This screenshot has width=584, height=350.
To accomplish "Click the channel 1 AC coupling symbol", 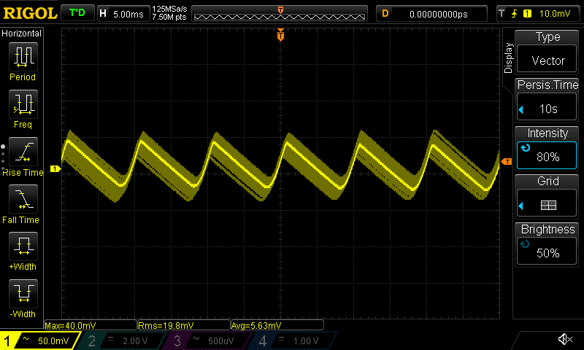I will point(26,338).
